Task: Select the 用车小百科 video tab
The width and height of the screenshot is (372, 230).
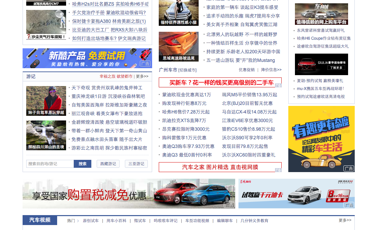Action: click(x=116, y=221)
